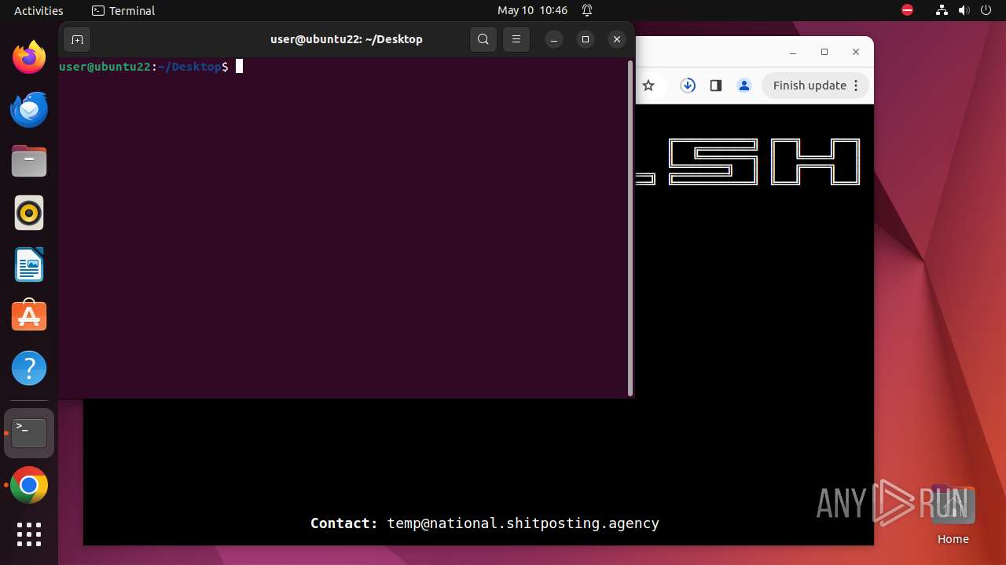Open Rhythmbox music player
This screenshot has height=565, width=1006.
click(29, 213)
